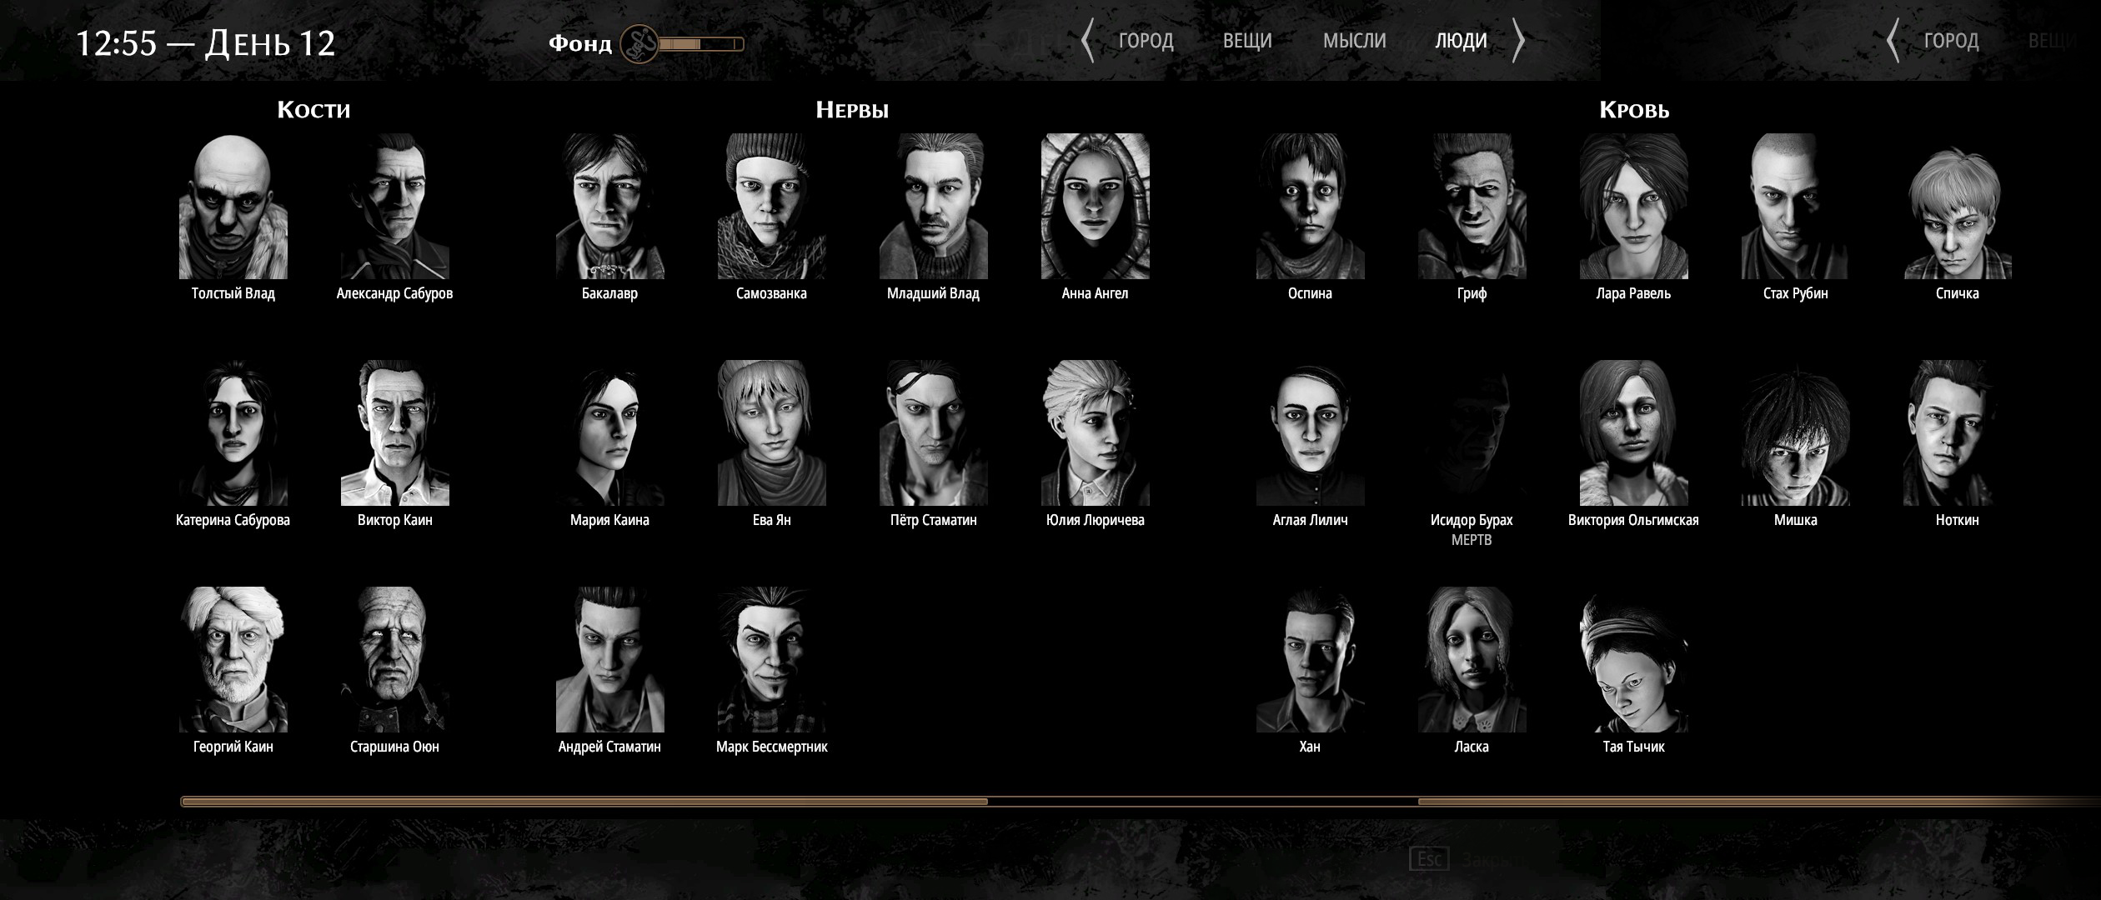The height and width of the screenshot is (900, 2101).
Task: Open Толстый Влад portrait
Action: click(233, 207)
